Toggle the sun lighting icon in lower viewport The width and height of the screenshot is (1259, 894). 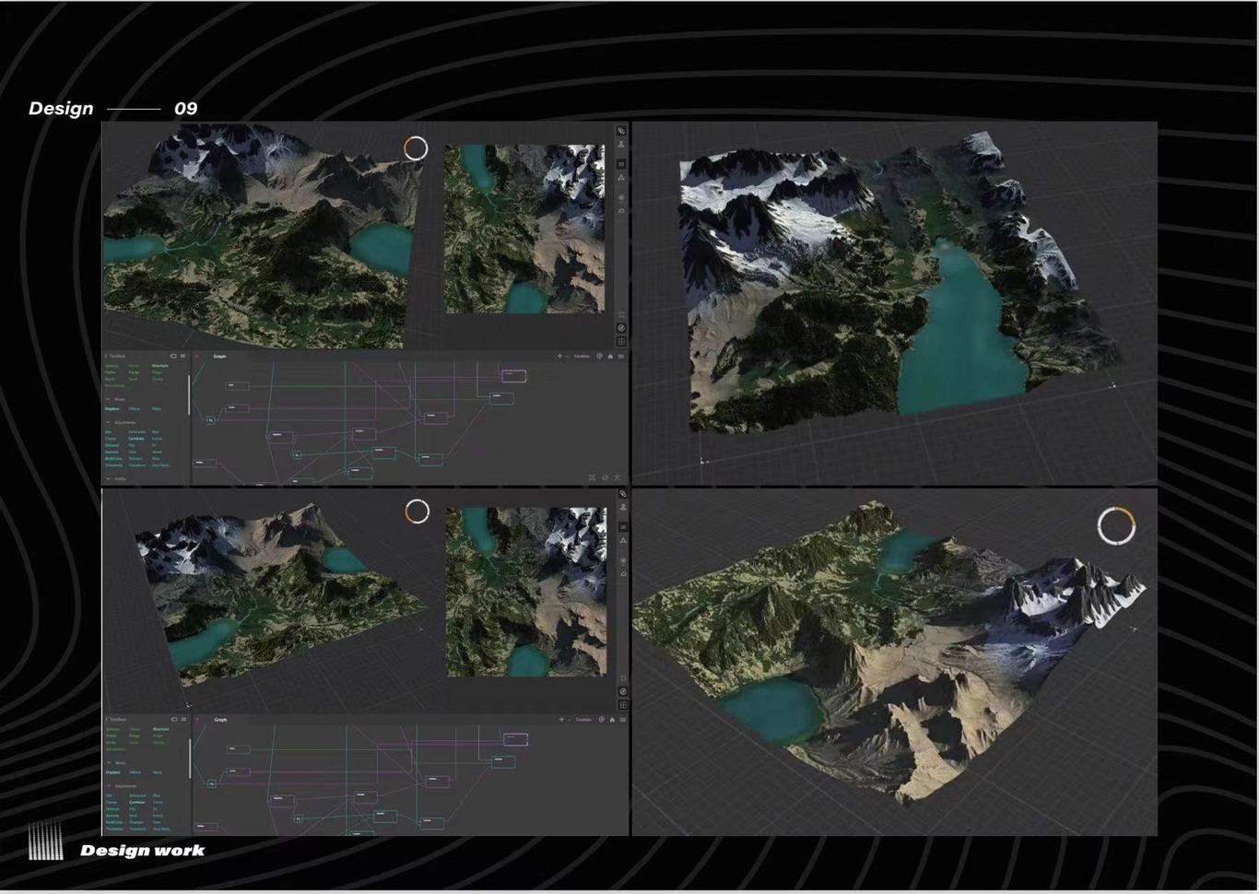[x=623, y=561]
